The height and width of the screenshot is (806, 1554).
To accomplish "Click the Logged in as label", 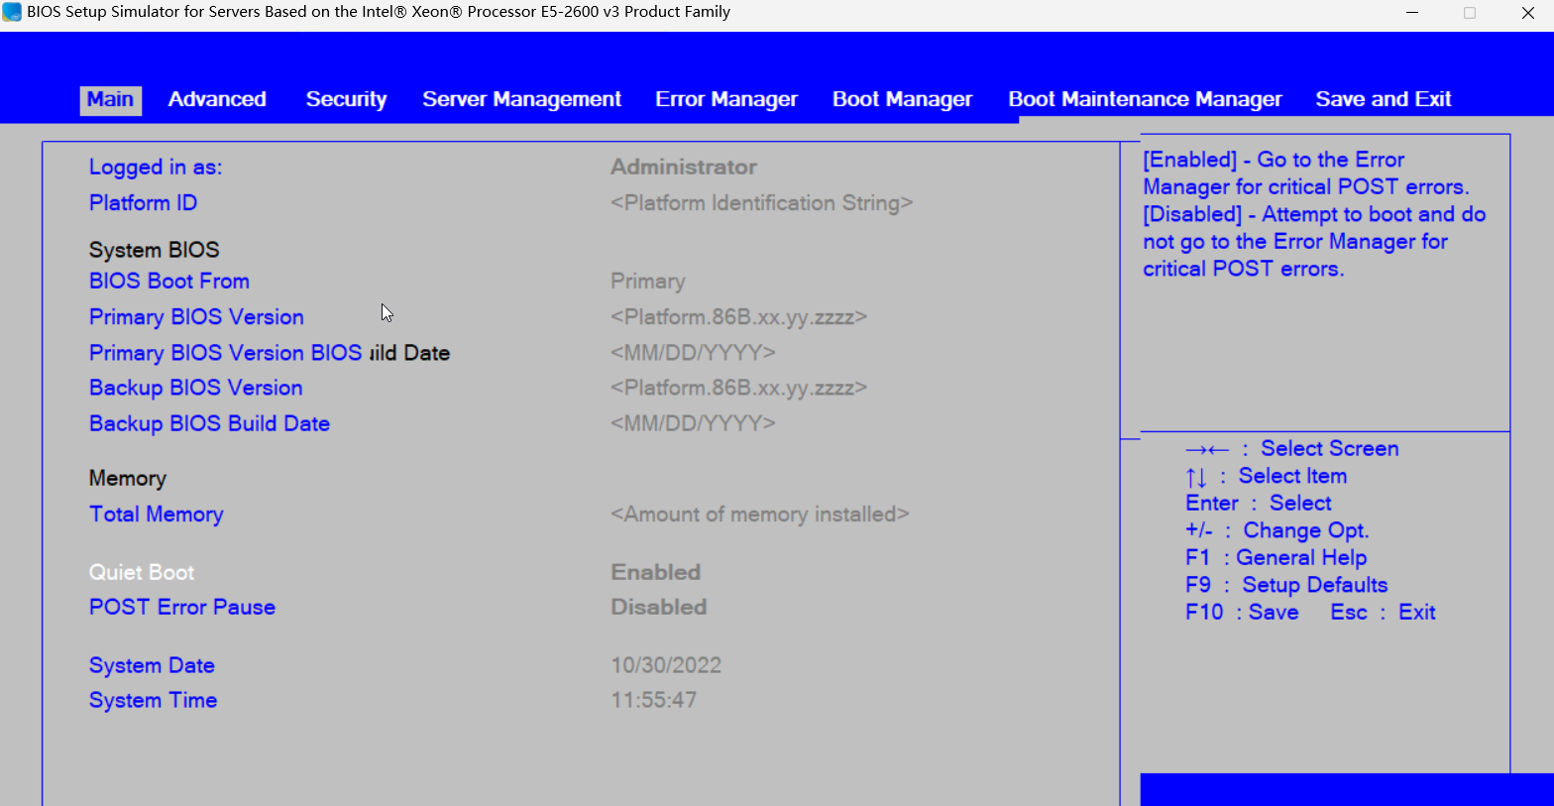I will click(156, 168).
